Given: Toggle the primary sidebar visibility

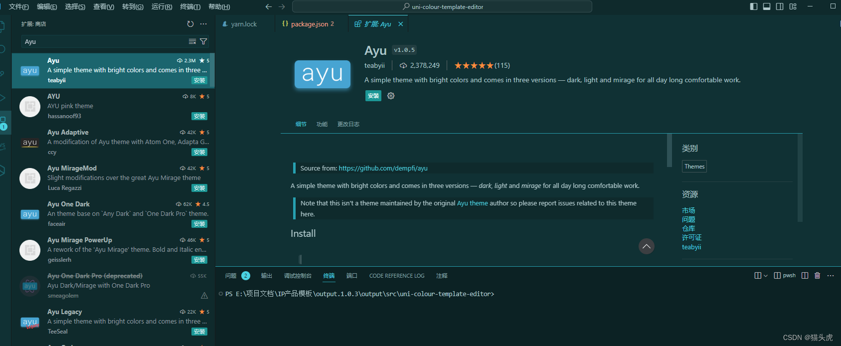Looking at the screenshot, I should (753, 6).
